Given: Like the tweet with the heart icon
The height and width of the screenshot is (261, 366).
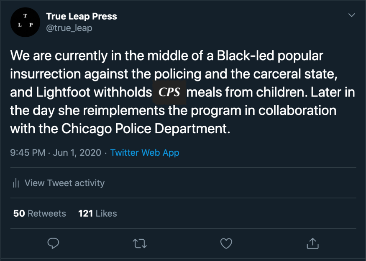Looking at the screenshot, I should (x=226, y=243).
